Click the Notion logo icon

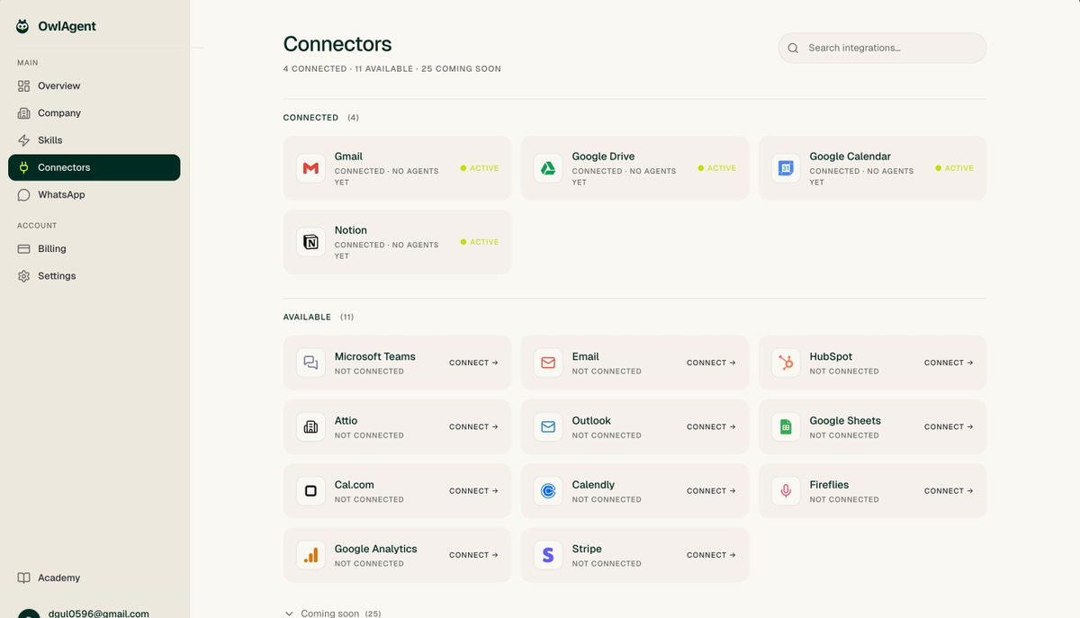click(310, 242)
